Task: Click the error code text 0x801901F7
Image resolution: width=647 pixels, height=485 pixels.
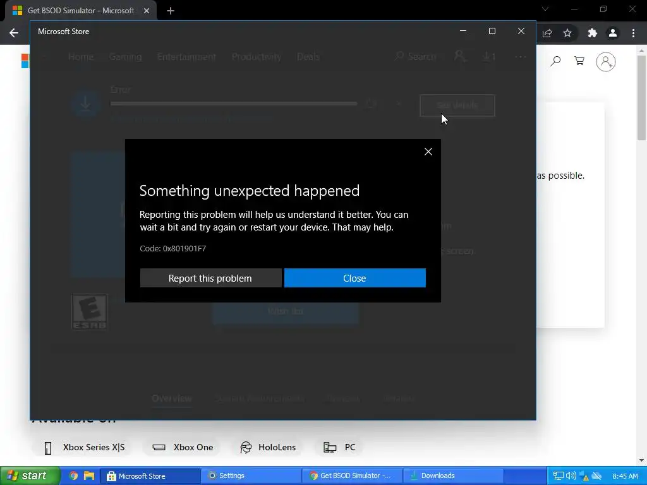Action: [184, 249]
